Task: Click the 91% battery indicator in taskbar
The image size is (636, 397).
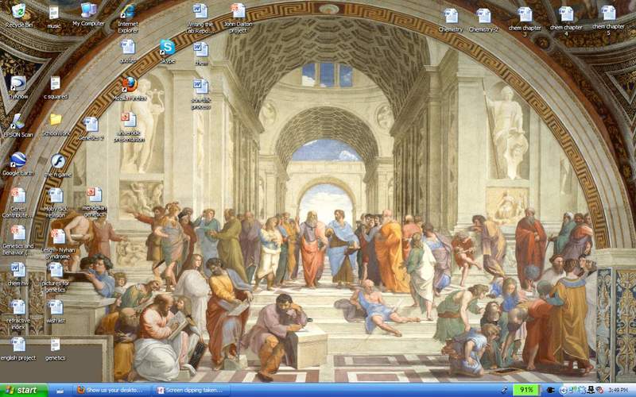Action: pos(526,390)
